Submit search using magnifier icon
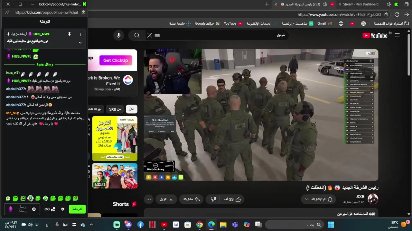Viewport: 412px width, 231px height. pyautogui.click(x=137, y=35)
